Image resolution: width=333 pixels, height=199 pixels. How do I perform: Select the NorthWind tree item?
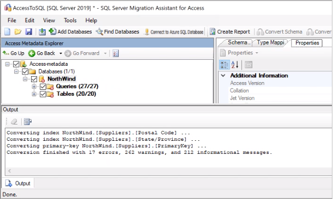[62, 79]
